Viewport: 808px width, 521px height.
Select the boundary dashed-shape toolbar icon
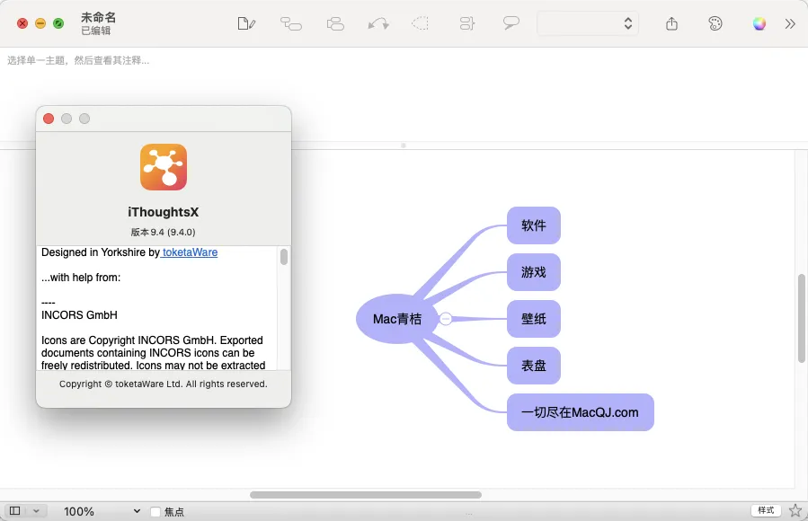[x=421, y=23]
